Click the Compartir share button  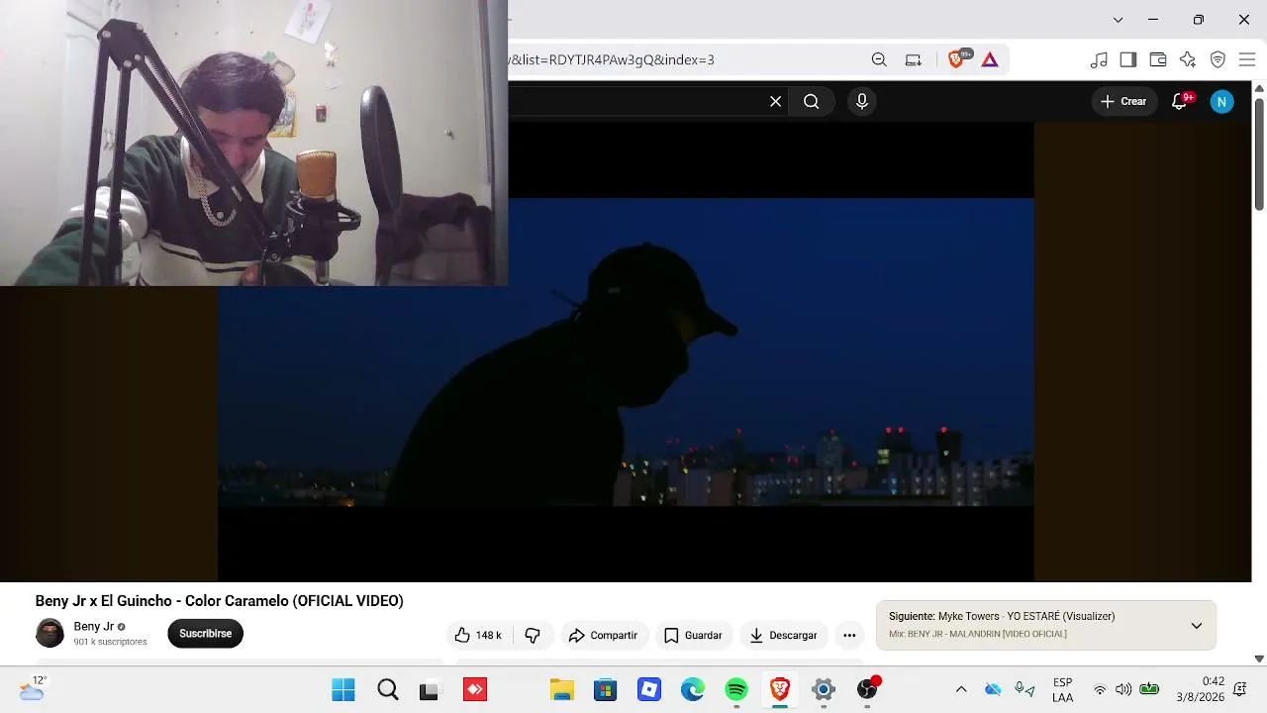coord(603,635)
